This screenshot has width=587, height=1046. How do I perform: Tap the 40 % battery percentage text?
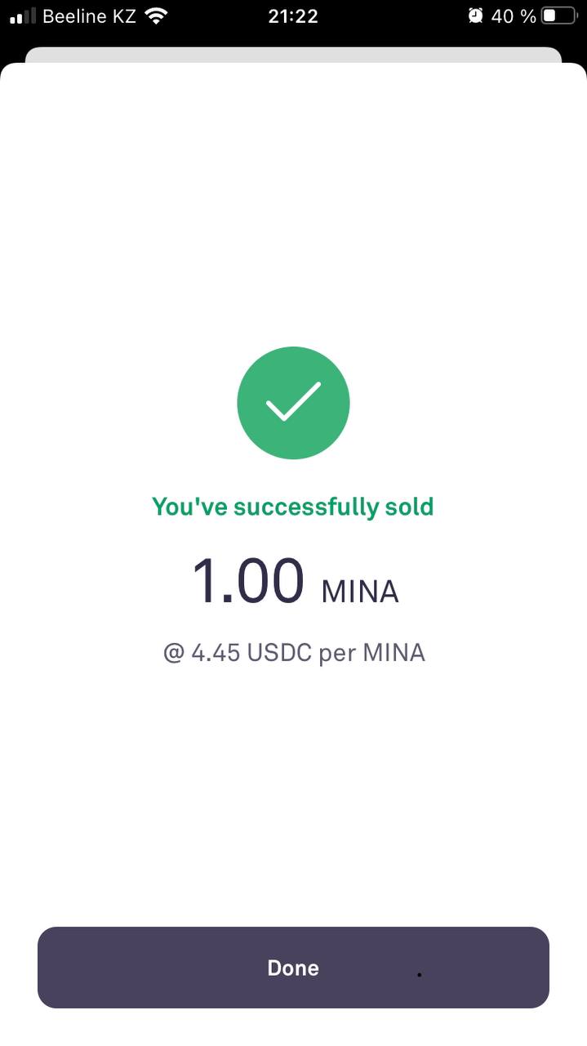[514, 16]
